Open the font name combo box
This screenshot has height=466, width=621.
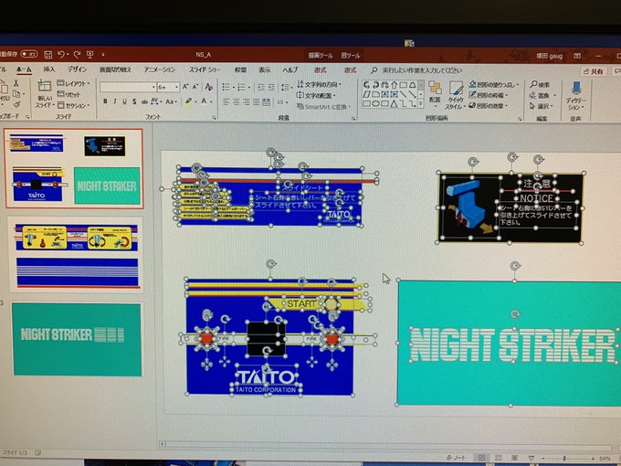[x=128, y=87]
